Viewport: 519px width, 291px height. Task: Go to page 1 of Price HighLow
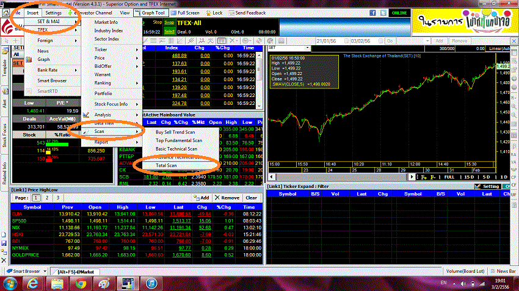36,198
